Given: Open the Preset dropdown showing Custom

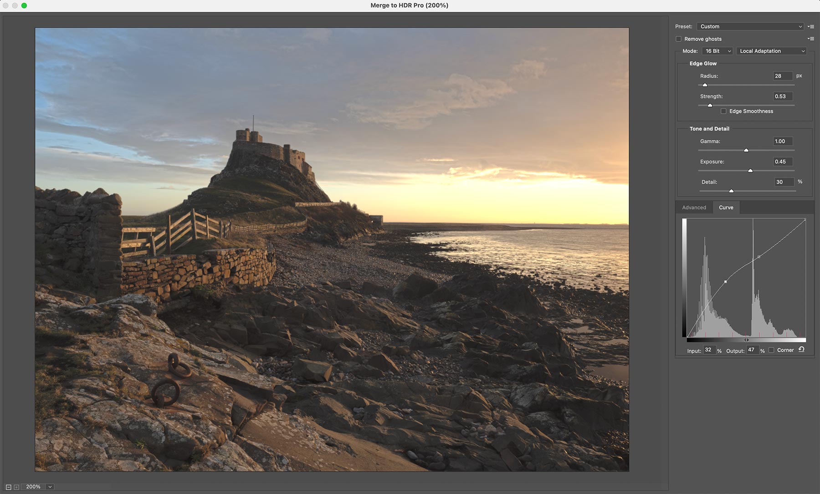Looking at the screenshot, I should click(750, 26).
